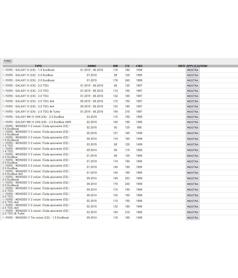Click MOSTRA for Mondeo 1.5 TDCi row

[x=193, y=145]
